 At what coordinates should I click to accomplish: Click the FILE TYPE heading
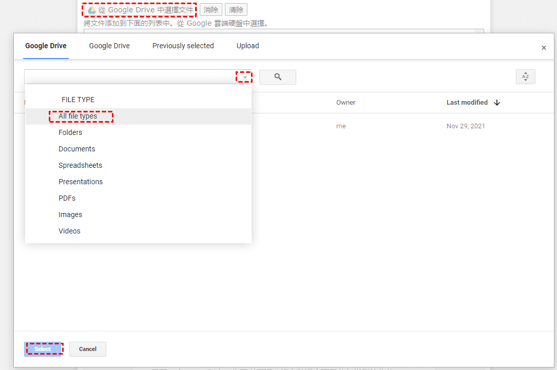click(78, 100)
